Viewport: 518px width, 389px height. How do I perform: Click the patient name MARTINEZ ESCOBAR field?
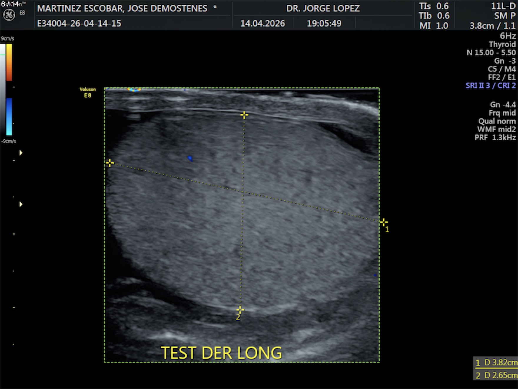coord(122,8)
